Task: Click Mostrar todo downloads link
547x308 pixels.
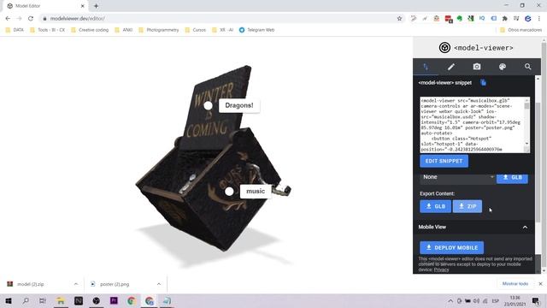Action: point(515,284)
